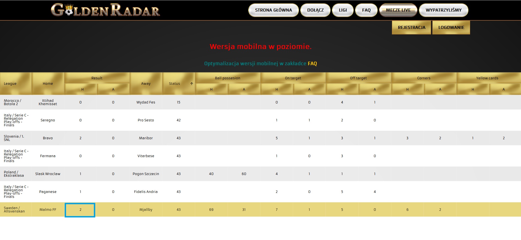Select the Slask Wroclaw match row

coord(260,174)
